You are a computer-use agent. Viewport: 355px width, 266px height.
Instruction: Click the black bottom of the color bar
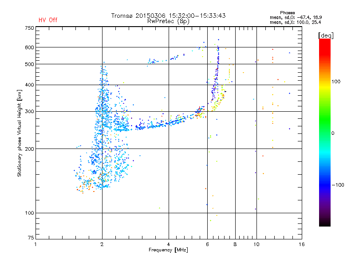click(325, 223)
